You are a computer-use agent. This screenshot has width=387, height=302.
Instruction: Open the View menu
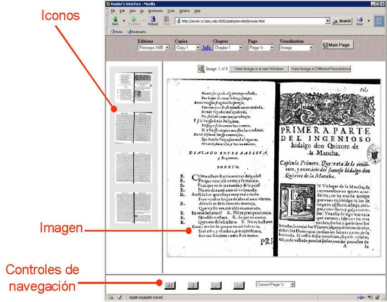click(133, 11)
